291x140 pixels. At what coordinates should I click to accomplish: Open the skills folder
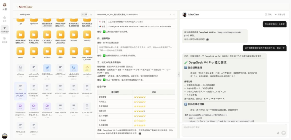pos(60,52)
